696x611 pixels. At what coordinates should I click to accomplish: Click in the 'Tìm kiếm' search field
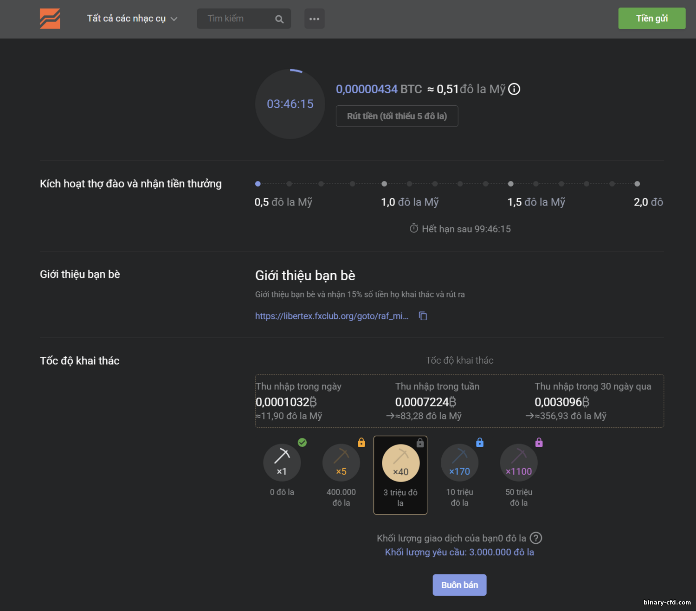[237, 19]
